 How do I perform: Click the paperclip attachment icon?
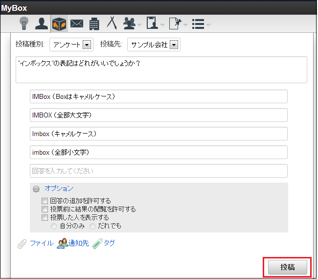click(x=22, y=244)
